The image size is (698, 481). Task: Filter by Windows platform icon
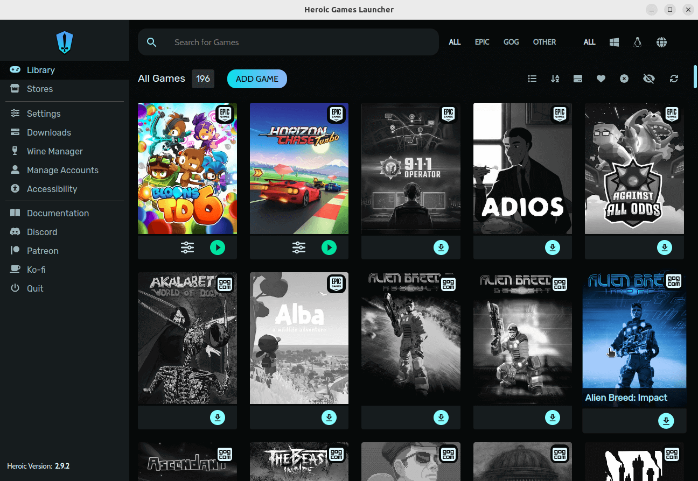[x=614, y=42]
